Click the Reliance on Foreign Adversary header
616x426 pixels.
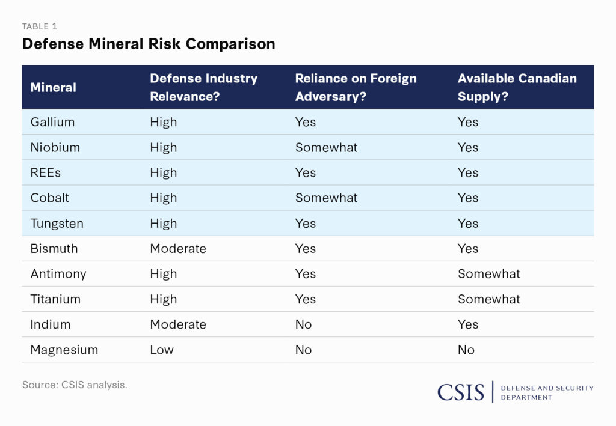(x=356, y=87)
